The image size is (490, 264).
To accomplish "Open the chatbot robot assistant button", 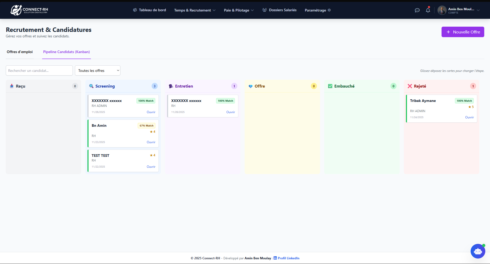I will (x=478, y=251).
